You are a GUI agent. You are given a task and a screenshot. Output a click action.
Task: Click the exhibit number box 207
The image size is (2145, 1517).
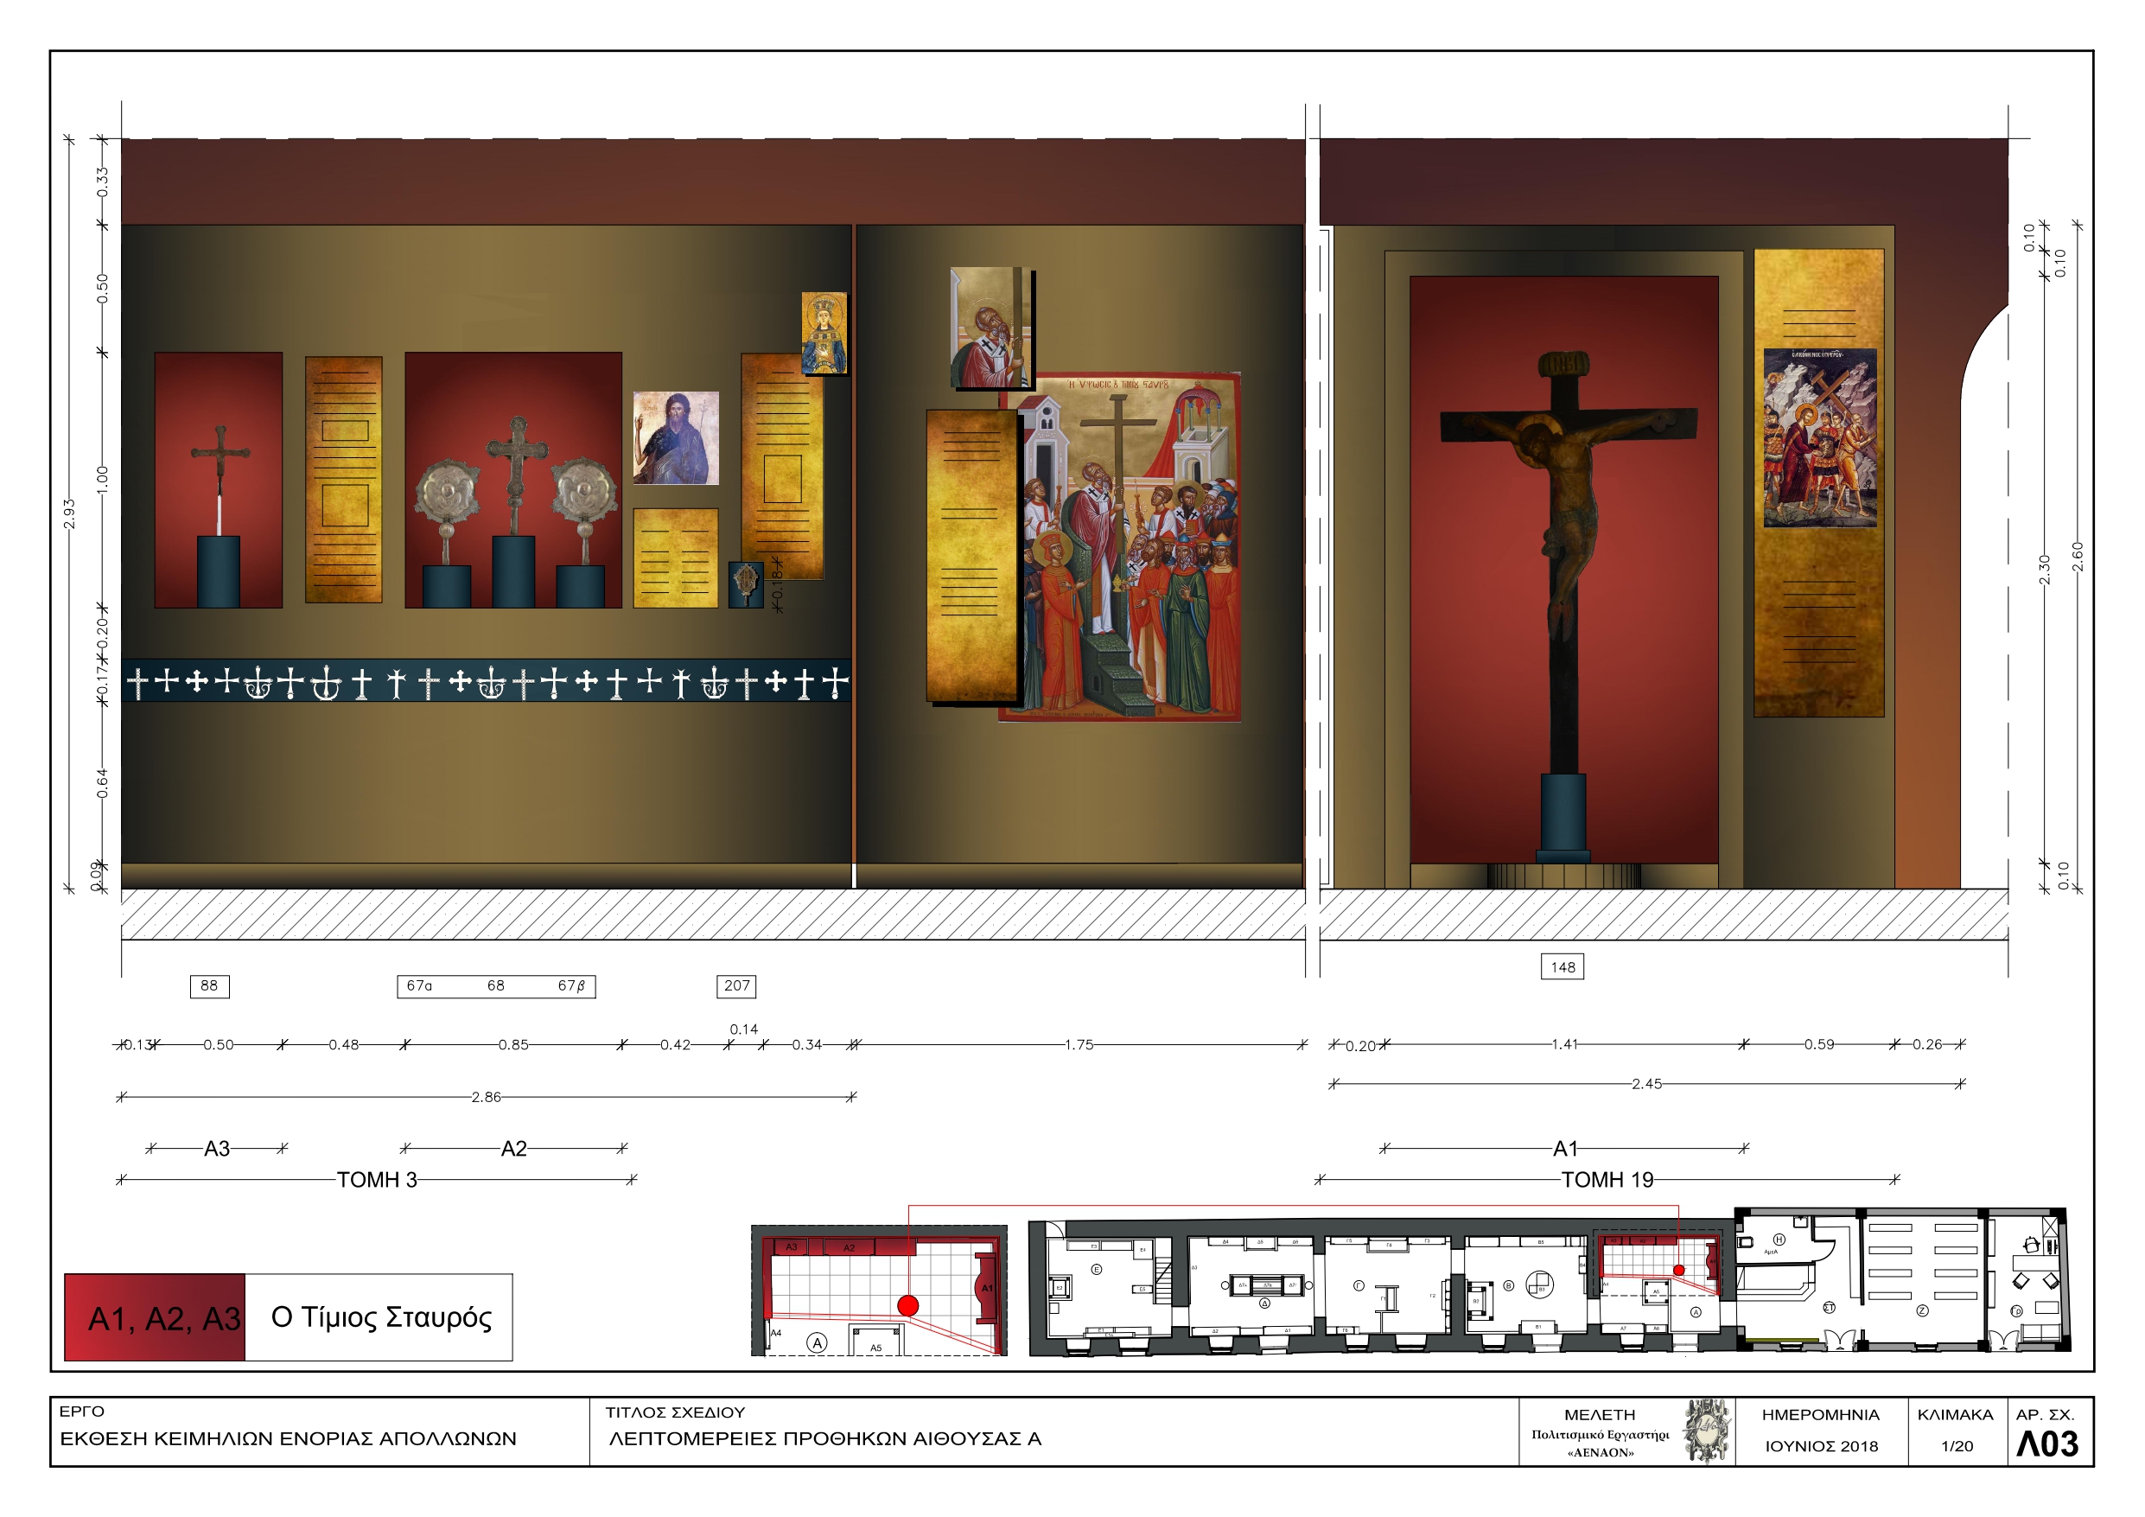[x=736, y=986]
